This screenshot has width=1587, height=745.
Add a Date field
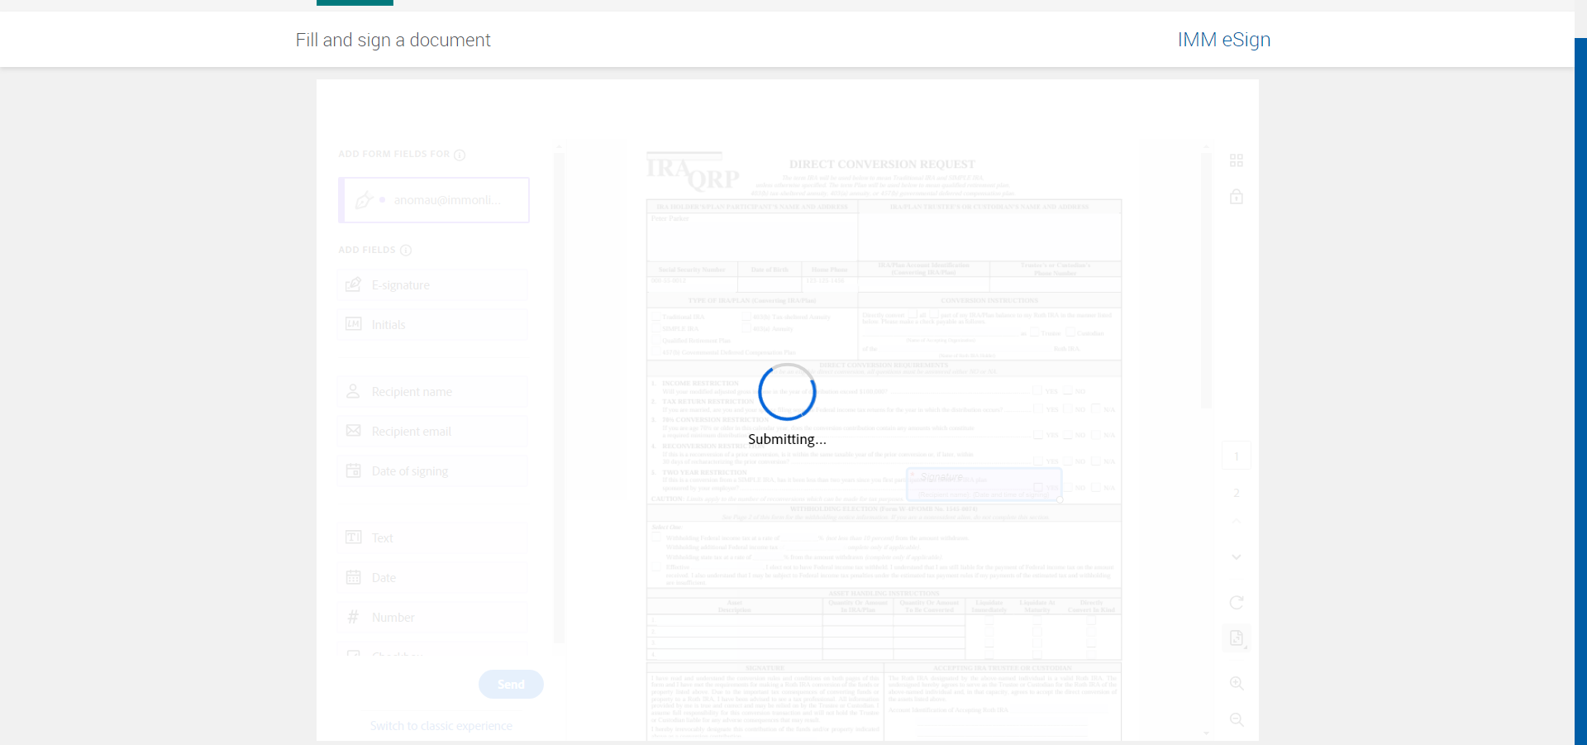point(432,578)
